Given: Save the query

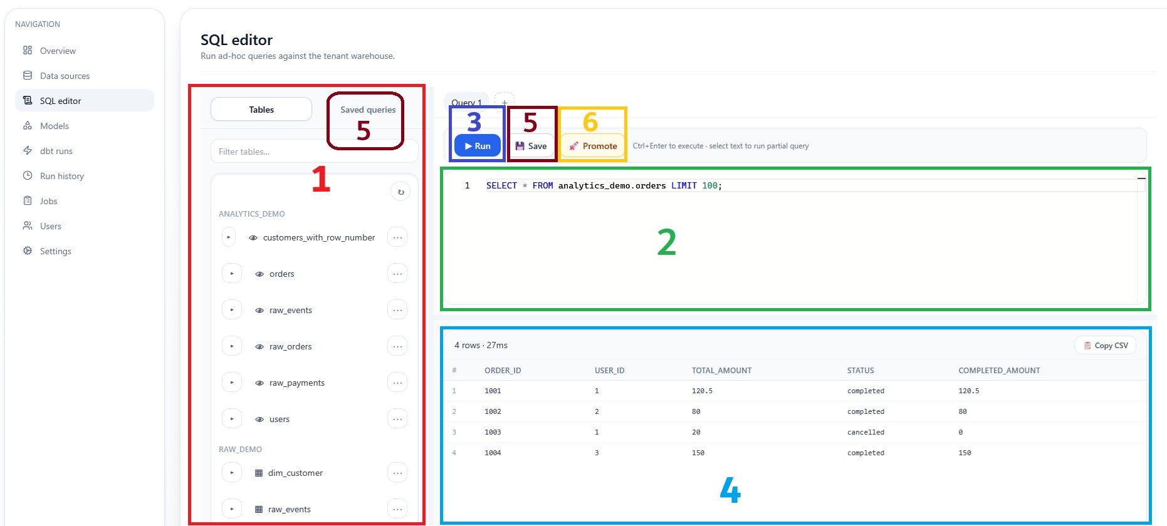Looking at the screenshot, I should pyautogui.click(x=531, y=146).
